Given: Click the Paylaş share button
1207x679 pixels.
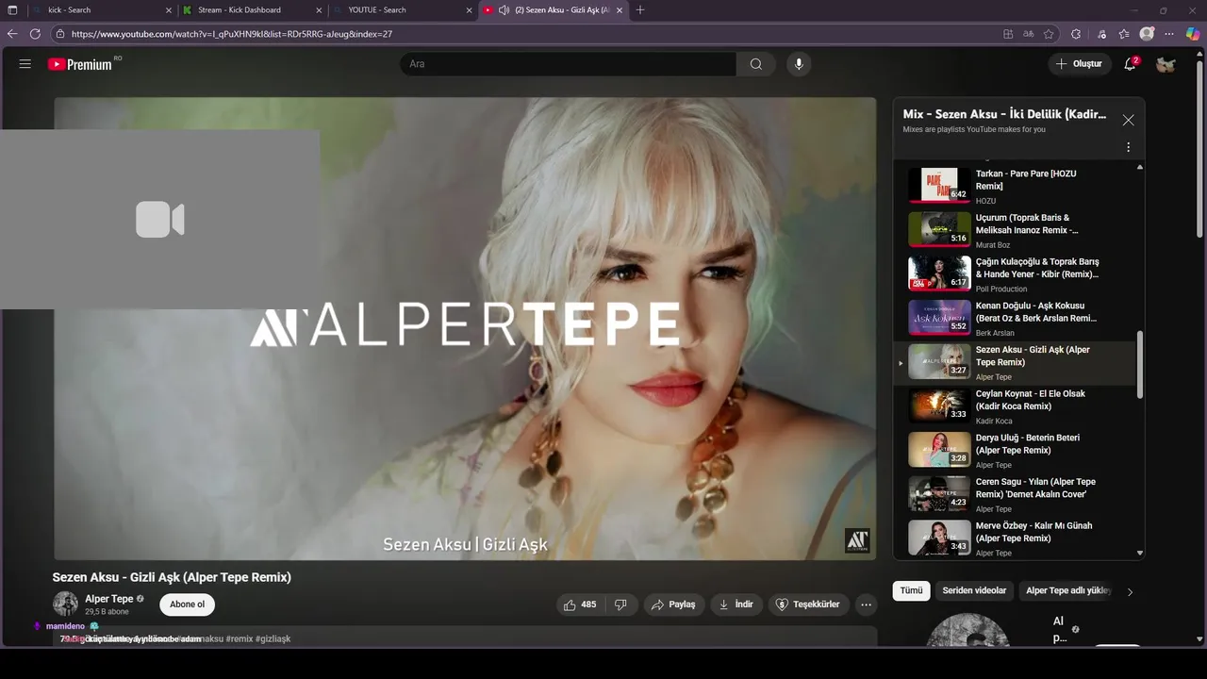Looking at the screenshot, I should 674,604.
